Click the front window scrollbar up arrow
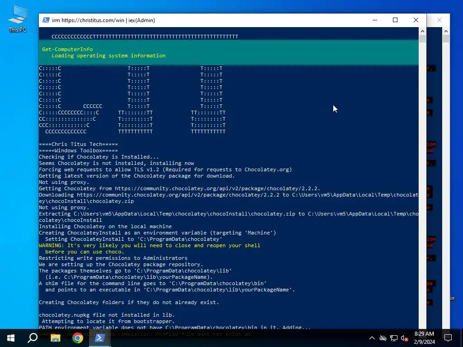 tap(422, 31)
